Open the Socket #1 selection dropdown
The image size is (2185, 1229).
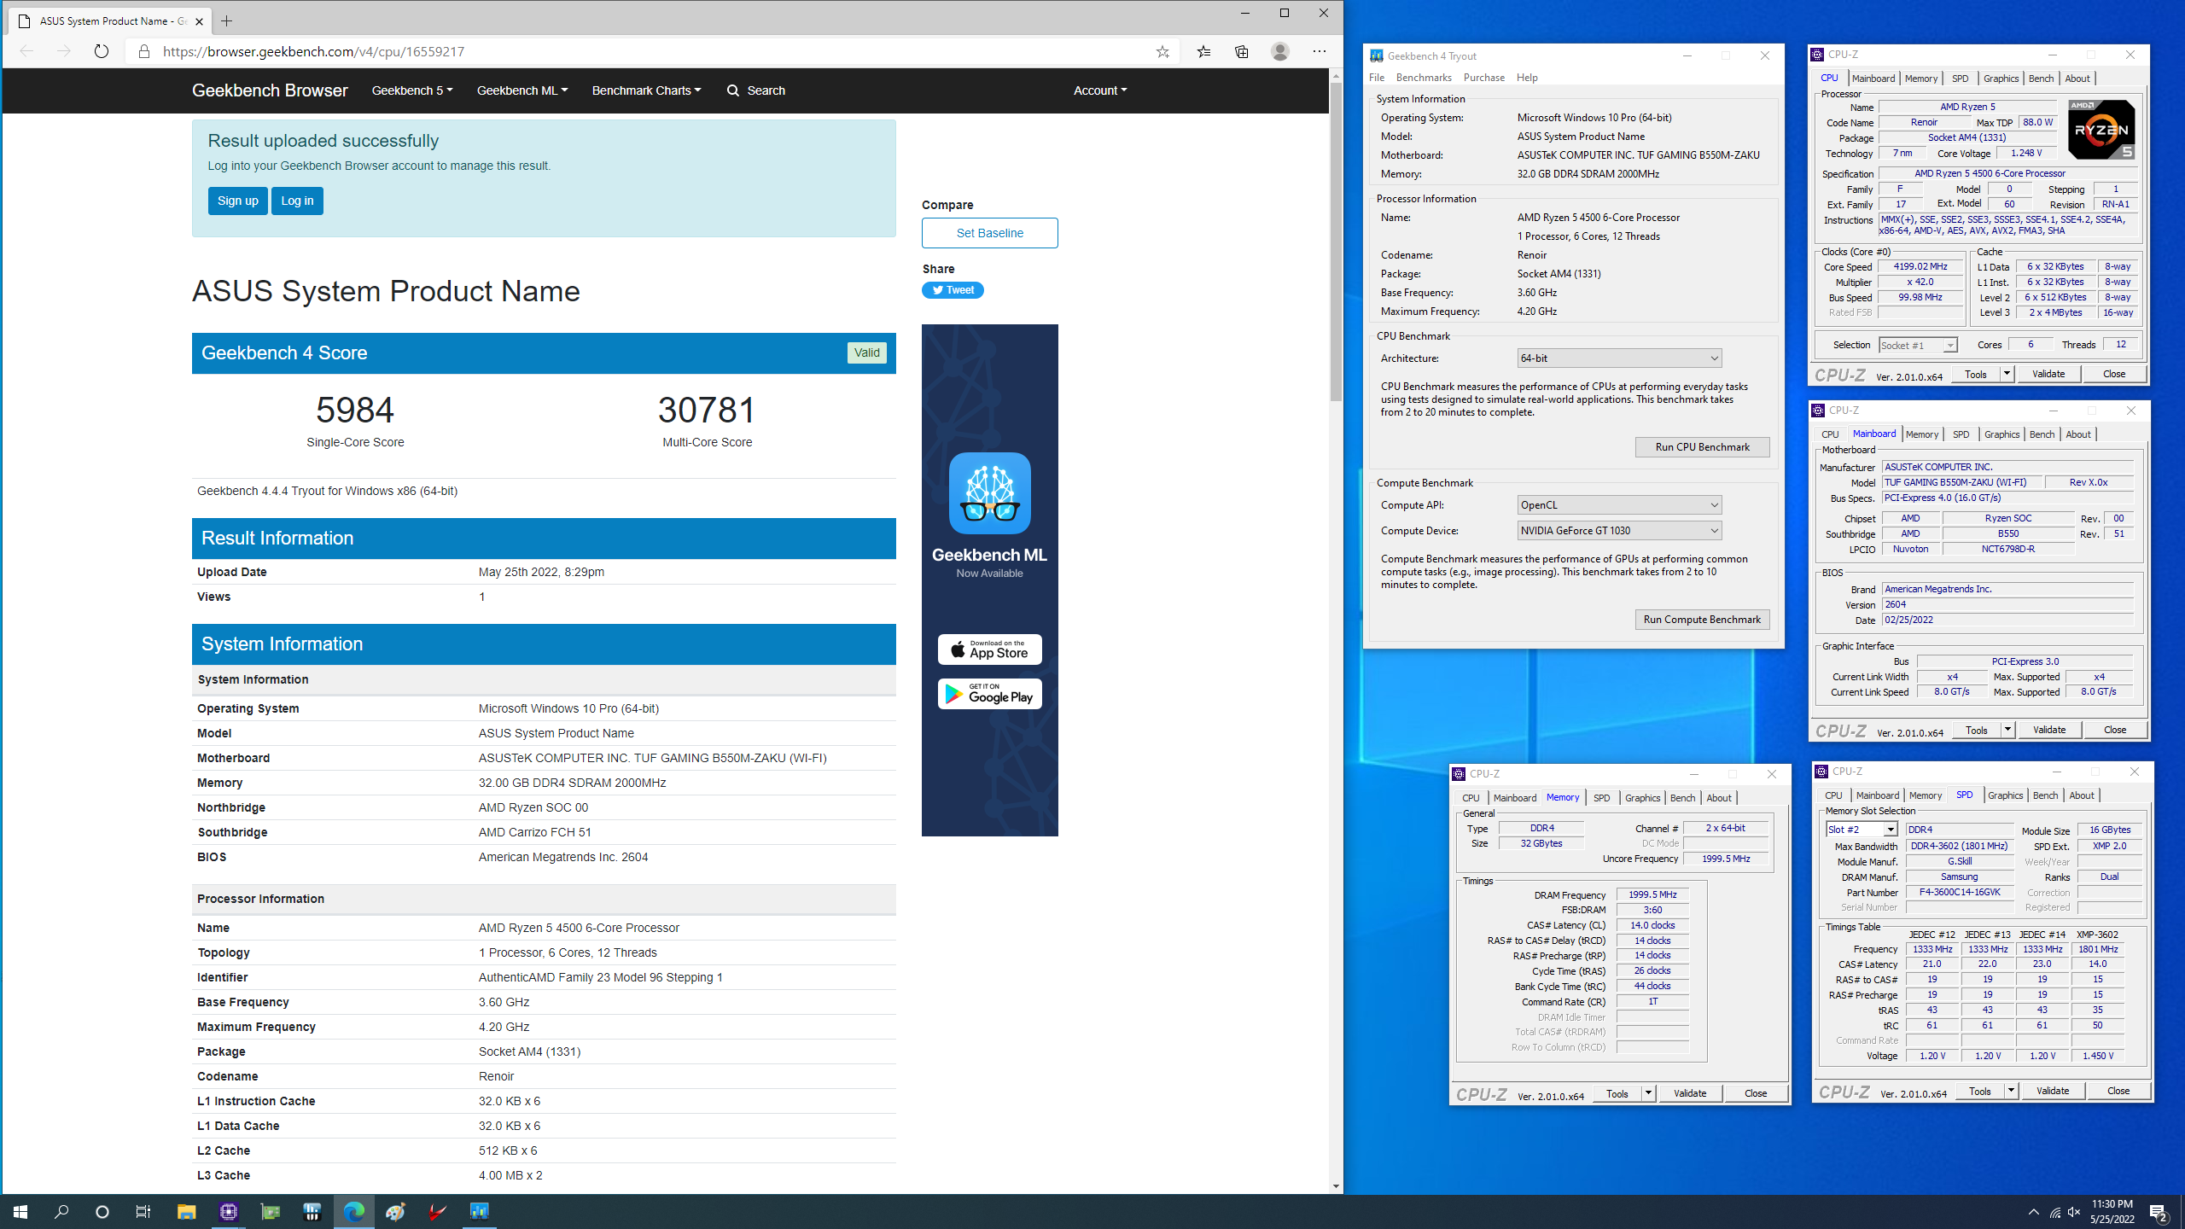point(1917,345)
